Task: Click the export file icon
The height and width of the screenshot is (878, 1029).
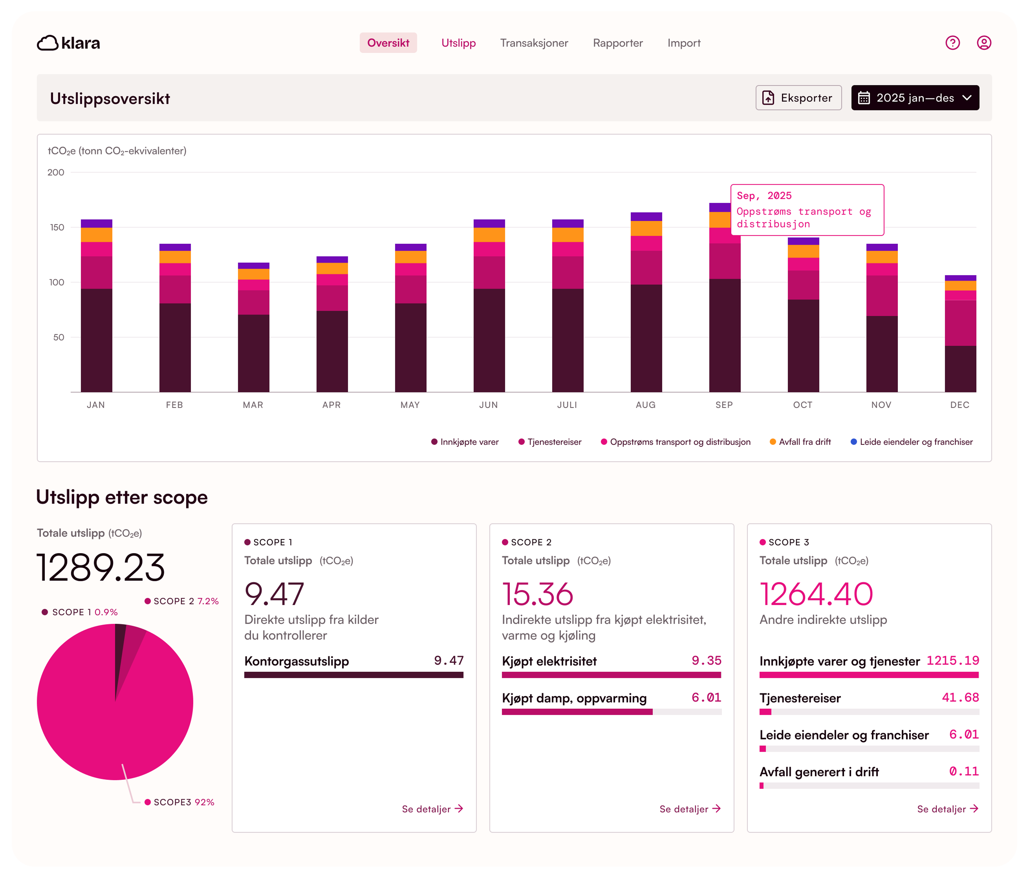Action: [768, 98]
